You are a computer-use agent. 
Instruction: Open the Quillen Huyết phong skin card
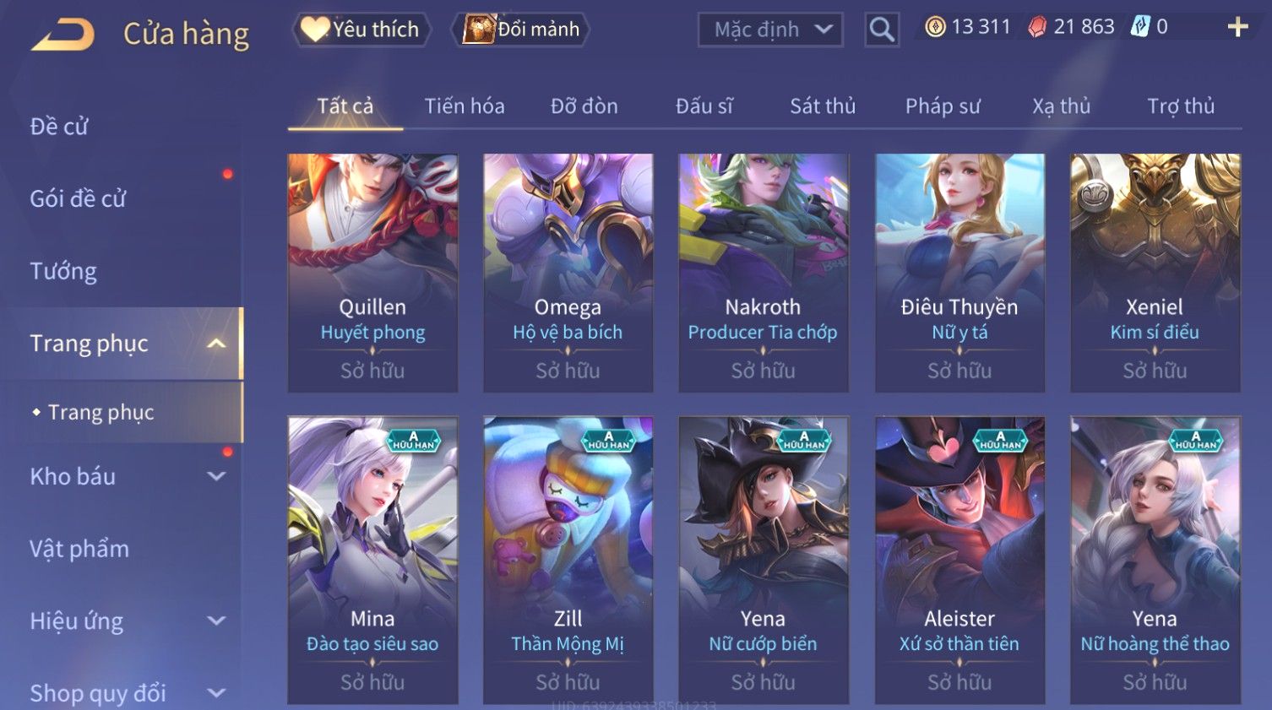(372, 273)
